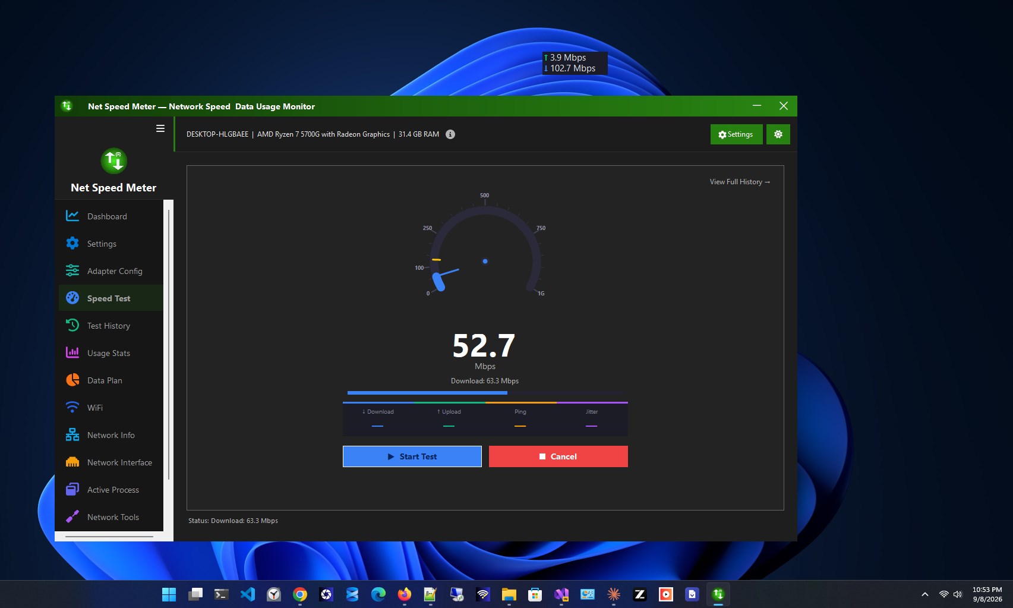Click the Data Plan pie chart icon
The image size is (1013, 608).
72,380
